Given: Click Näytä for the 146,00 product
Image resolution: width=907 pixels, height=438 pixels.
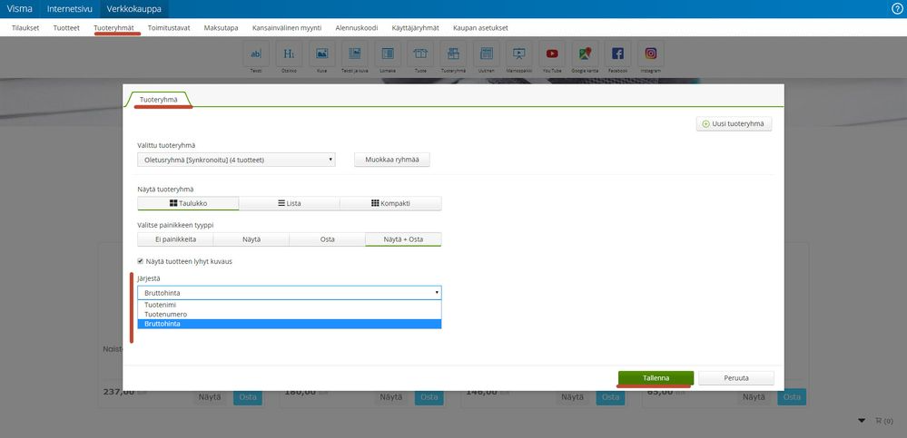Looking at the screenshot, I should tap(572, 397).
